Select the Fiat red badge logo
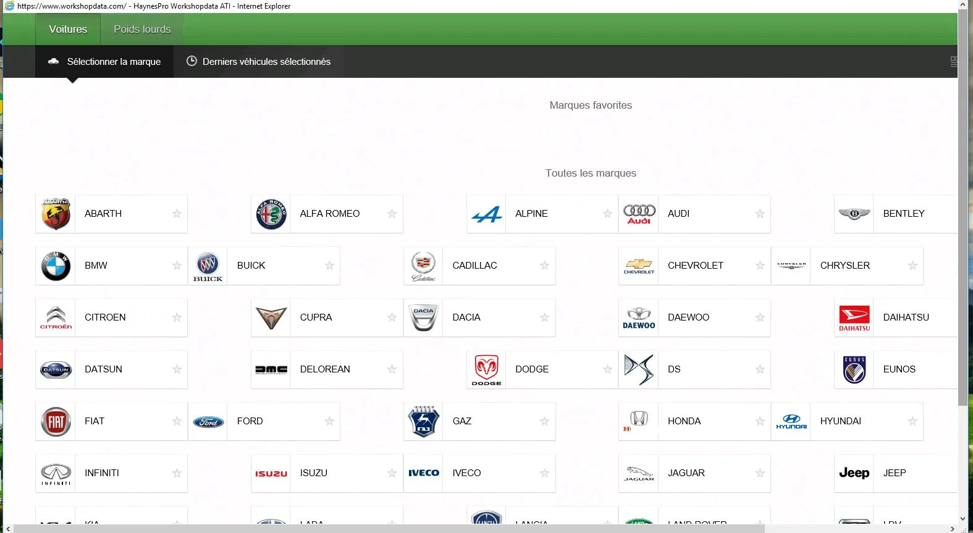 pyautogui.click(x=56, y=421)
